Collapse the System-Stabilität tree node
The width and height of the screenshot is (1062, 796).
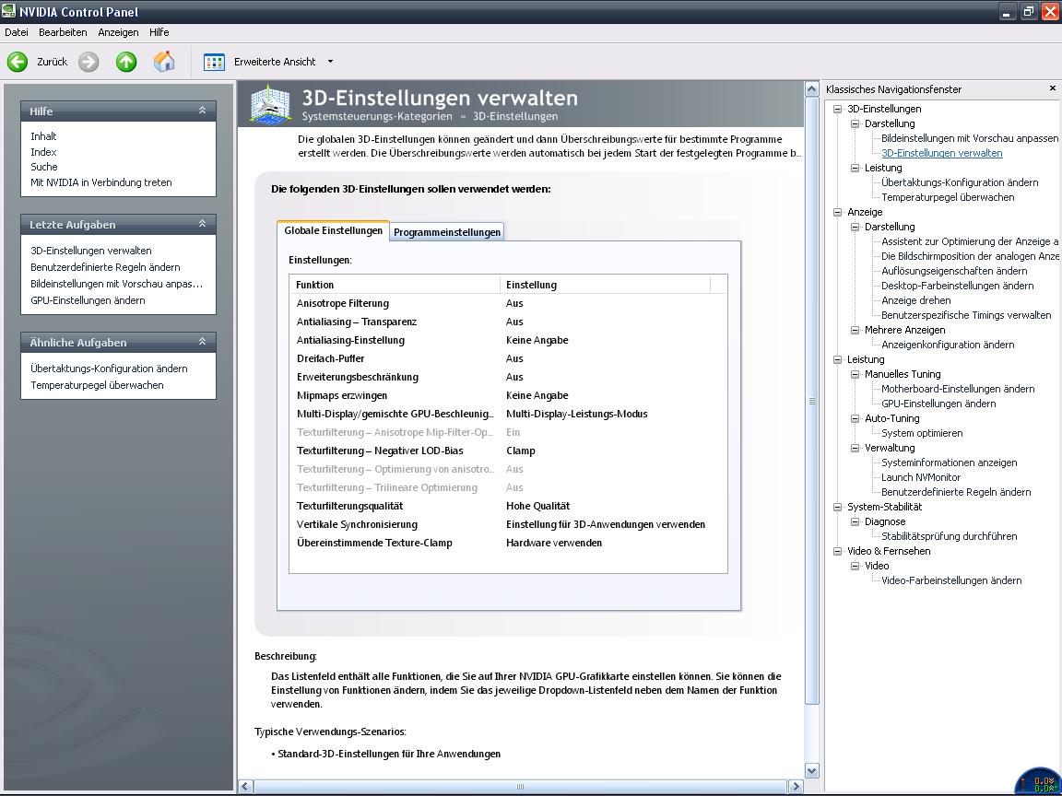pos(838,507)
